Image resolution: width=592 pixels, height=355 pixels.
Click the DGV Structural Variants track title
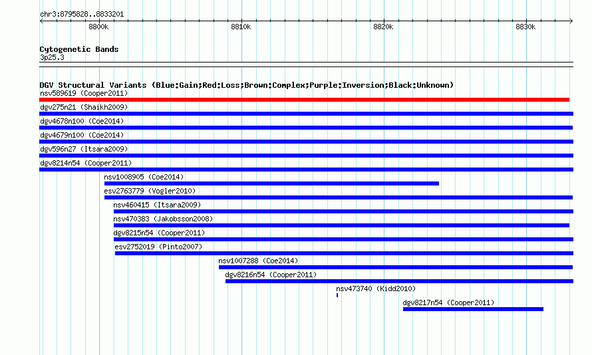pos(247,85)
